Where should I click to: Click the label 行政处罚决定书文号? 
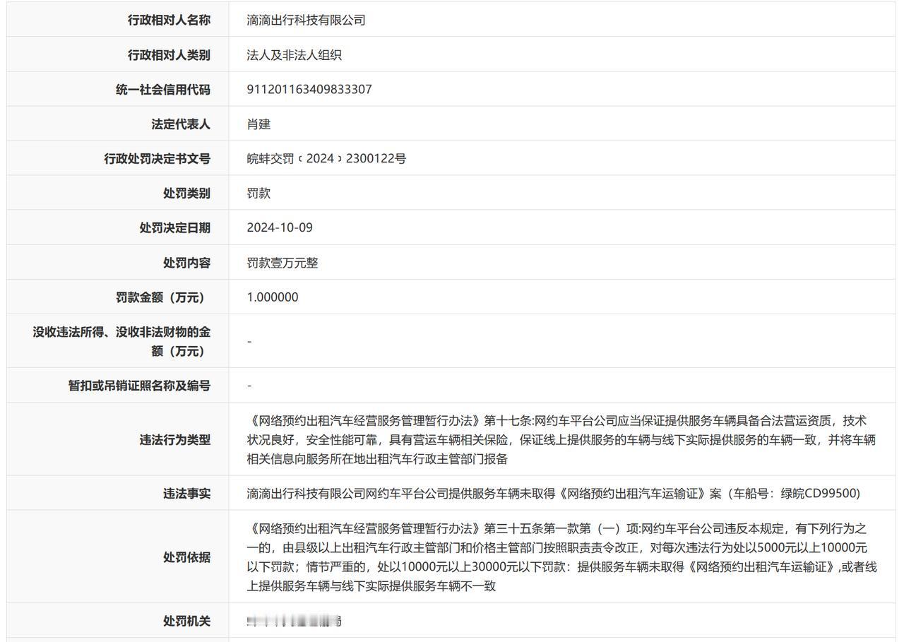coord(157,159)
